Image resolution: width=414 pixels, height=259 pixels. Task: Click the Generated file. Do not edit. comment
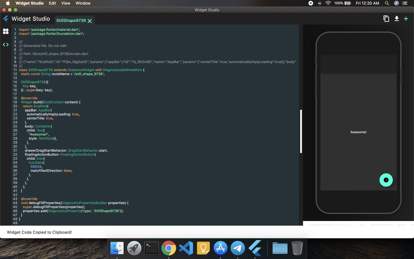coord(43,46)
